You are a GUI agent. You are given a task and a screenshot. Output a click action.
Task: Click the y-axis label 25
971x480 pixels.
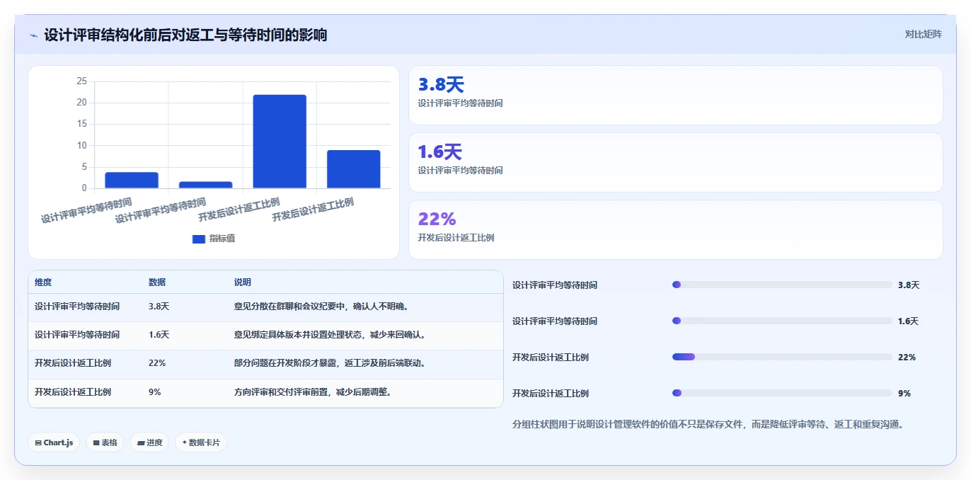[x=81, y=81]
